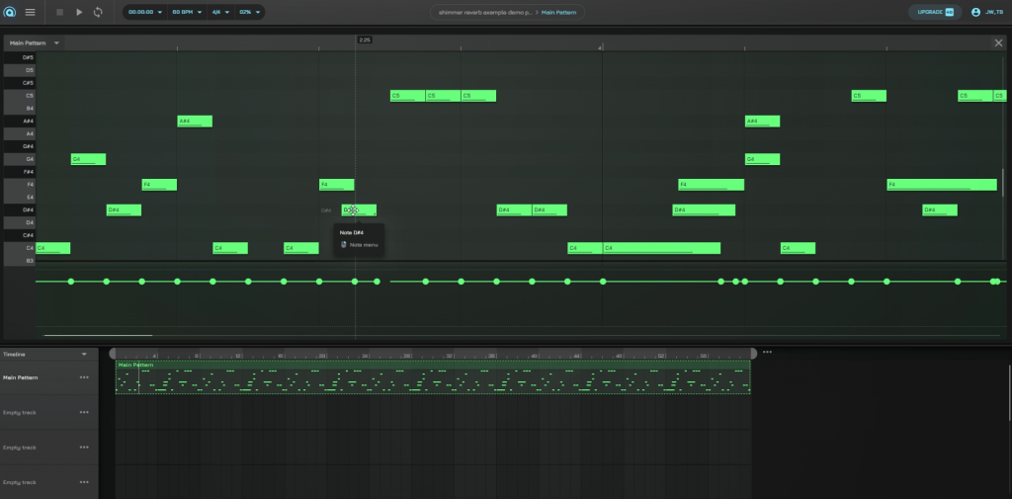1012x499 pixels.
Task: Click the C5 piano key
Action: click(20, 96)
